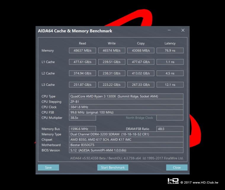This screenshot has height=190, width=225.
Task: Click the AIDA64 version info text
Action: pos(127,158)
